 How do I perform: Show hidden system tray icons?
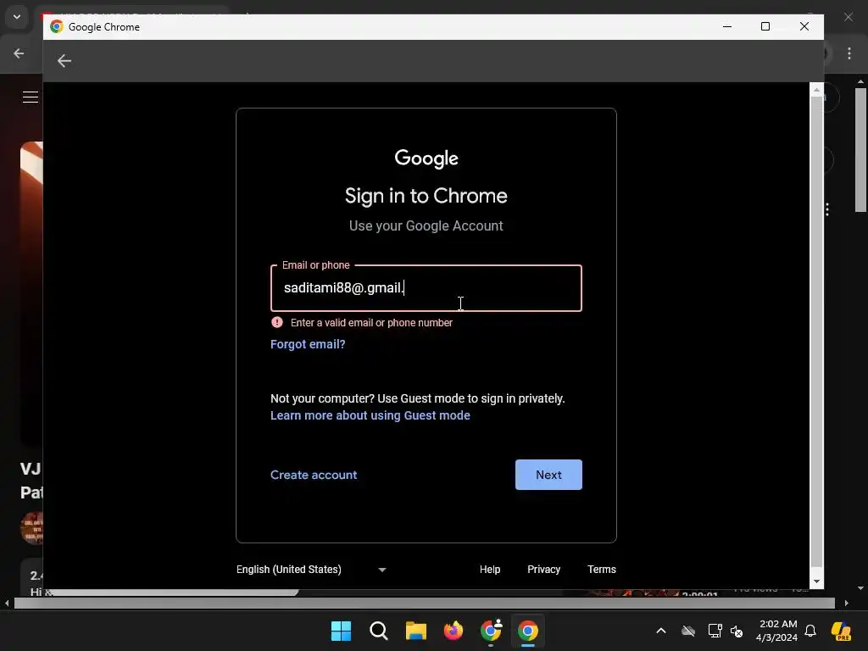coord(661,631)
